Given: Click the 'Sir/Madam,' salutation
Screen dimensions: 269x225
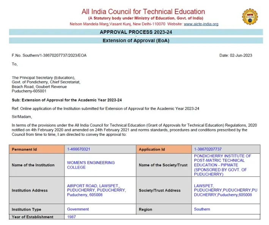Looking at the screenshot, I should 22,117.
